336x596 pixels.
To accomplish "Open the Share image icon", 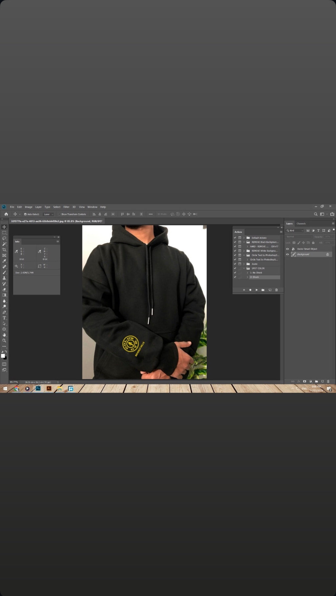I will point(332,214).
